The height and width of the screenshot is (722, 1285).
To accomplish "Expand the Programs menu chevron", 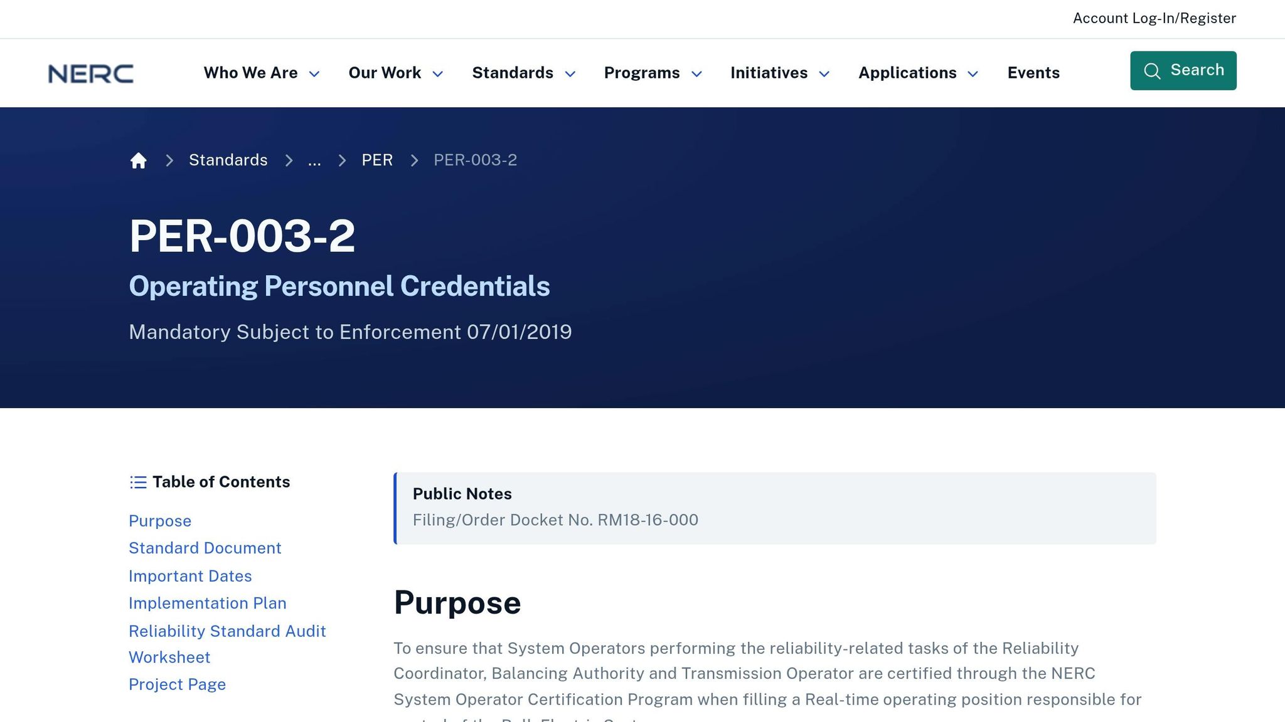I will click(x=696, y=74).
